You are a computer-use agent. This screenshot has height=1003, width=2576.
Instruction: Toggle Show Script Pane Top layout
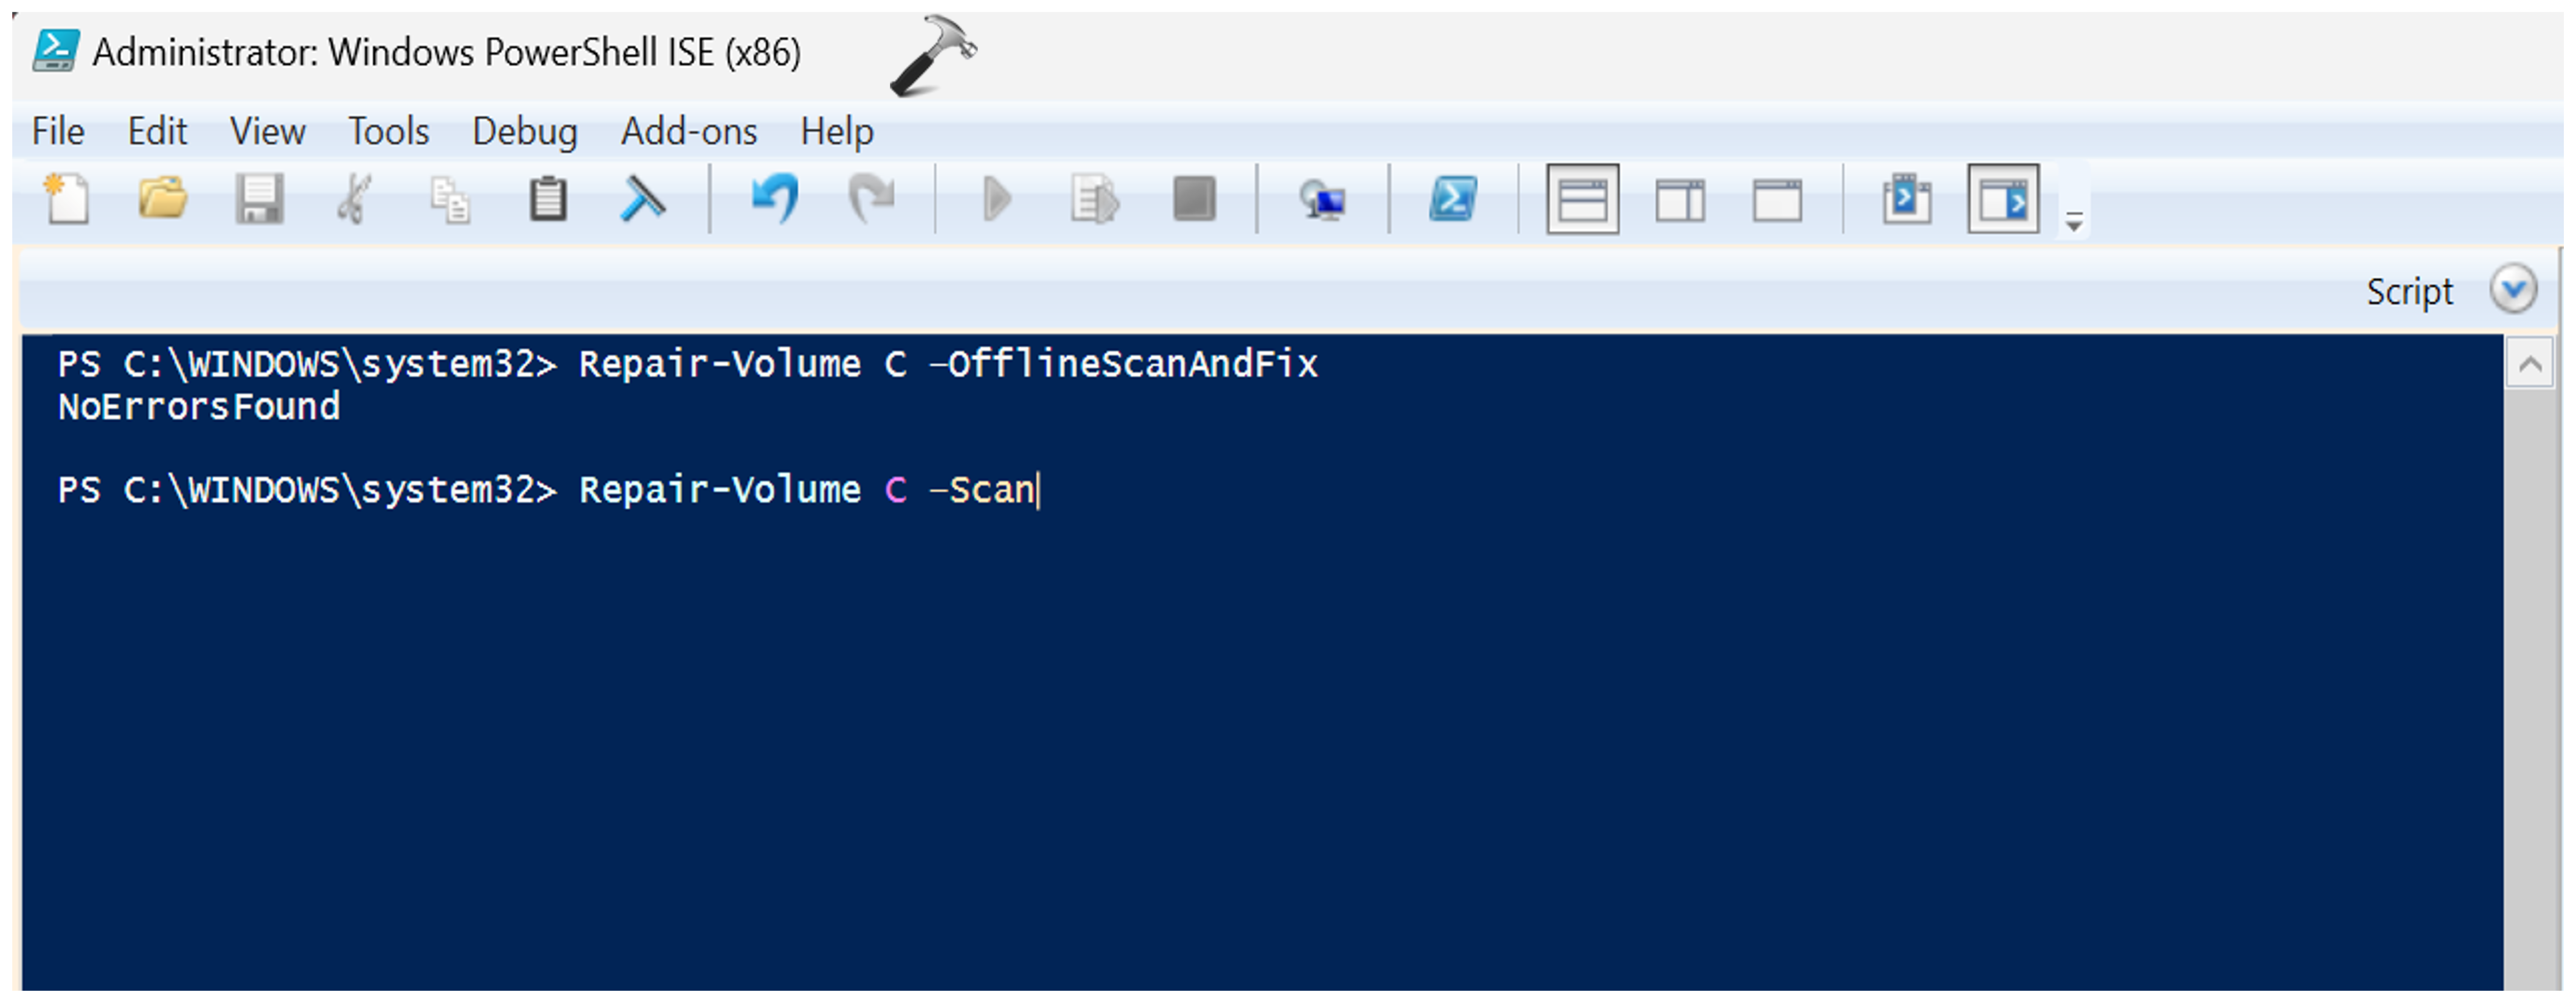coord(1582,199)
